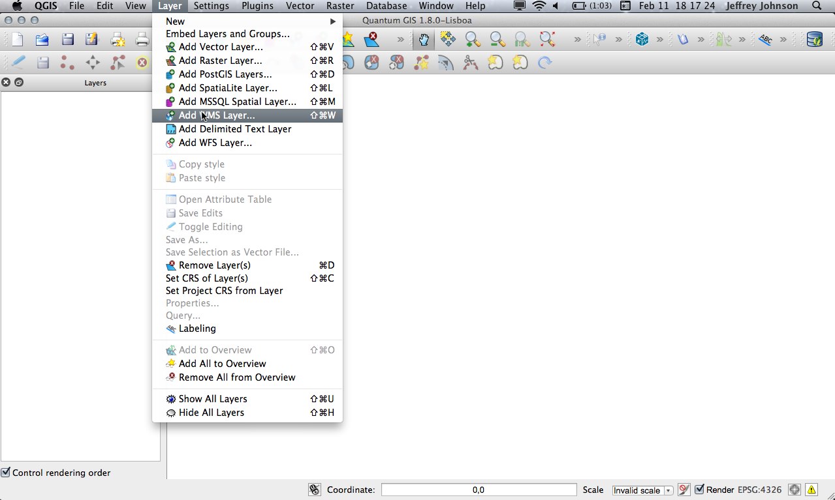Toggle extents and mouse position display icon
Viewport: 835px width, 500px height.
point(314,490)
